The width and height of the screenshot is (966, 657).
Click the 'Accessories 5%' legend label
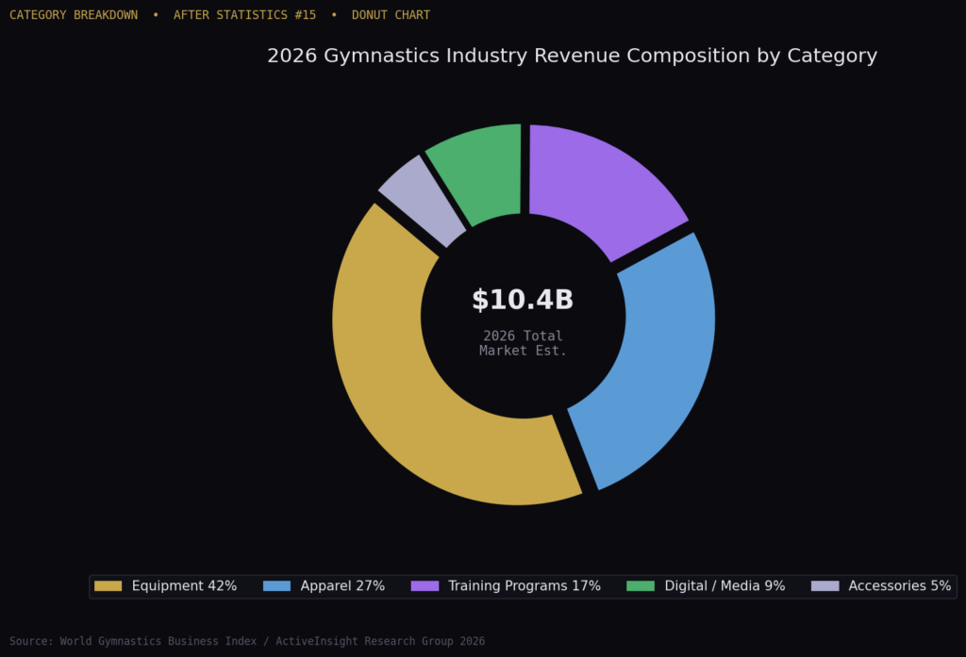pos(899,585)
